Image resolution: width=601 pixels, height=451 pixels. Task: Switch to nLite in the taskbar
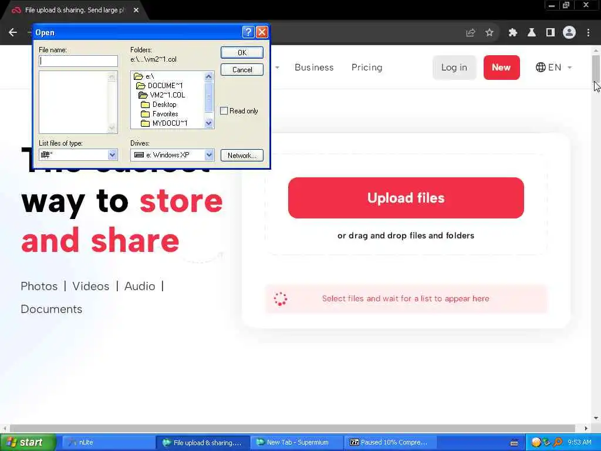click(x=107, y=443)
